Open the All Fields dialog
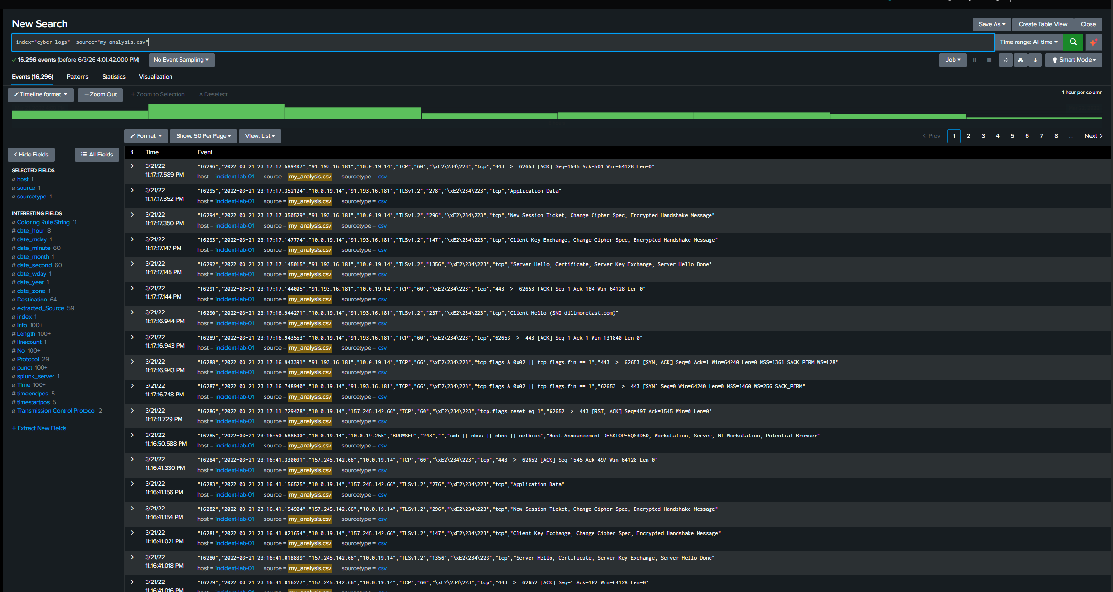This screenshot has height=592, width=1113. [x=97, y=155]
